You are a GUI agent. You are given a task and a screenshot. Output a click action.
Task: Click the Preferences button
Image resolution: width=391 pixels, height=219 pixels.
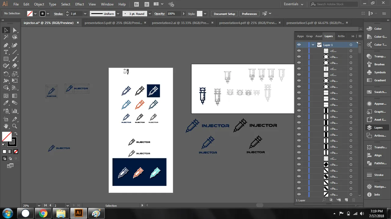point(249,14)
